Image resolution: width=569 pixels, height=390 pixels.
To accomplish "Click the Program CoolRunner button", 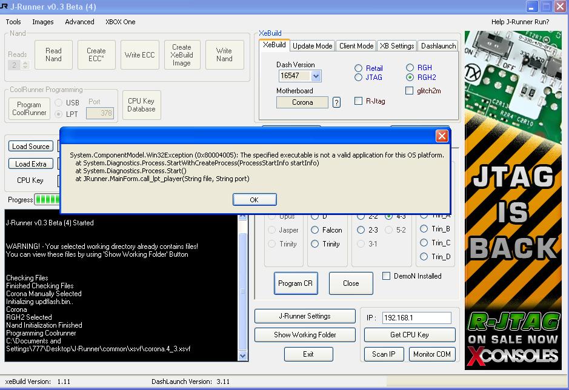I will (30, 108).
